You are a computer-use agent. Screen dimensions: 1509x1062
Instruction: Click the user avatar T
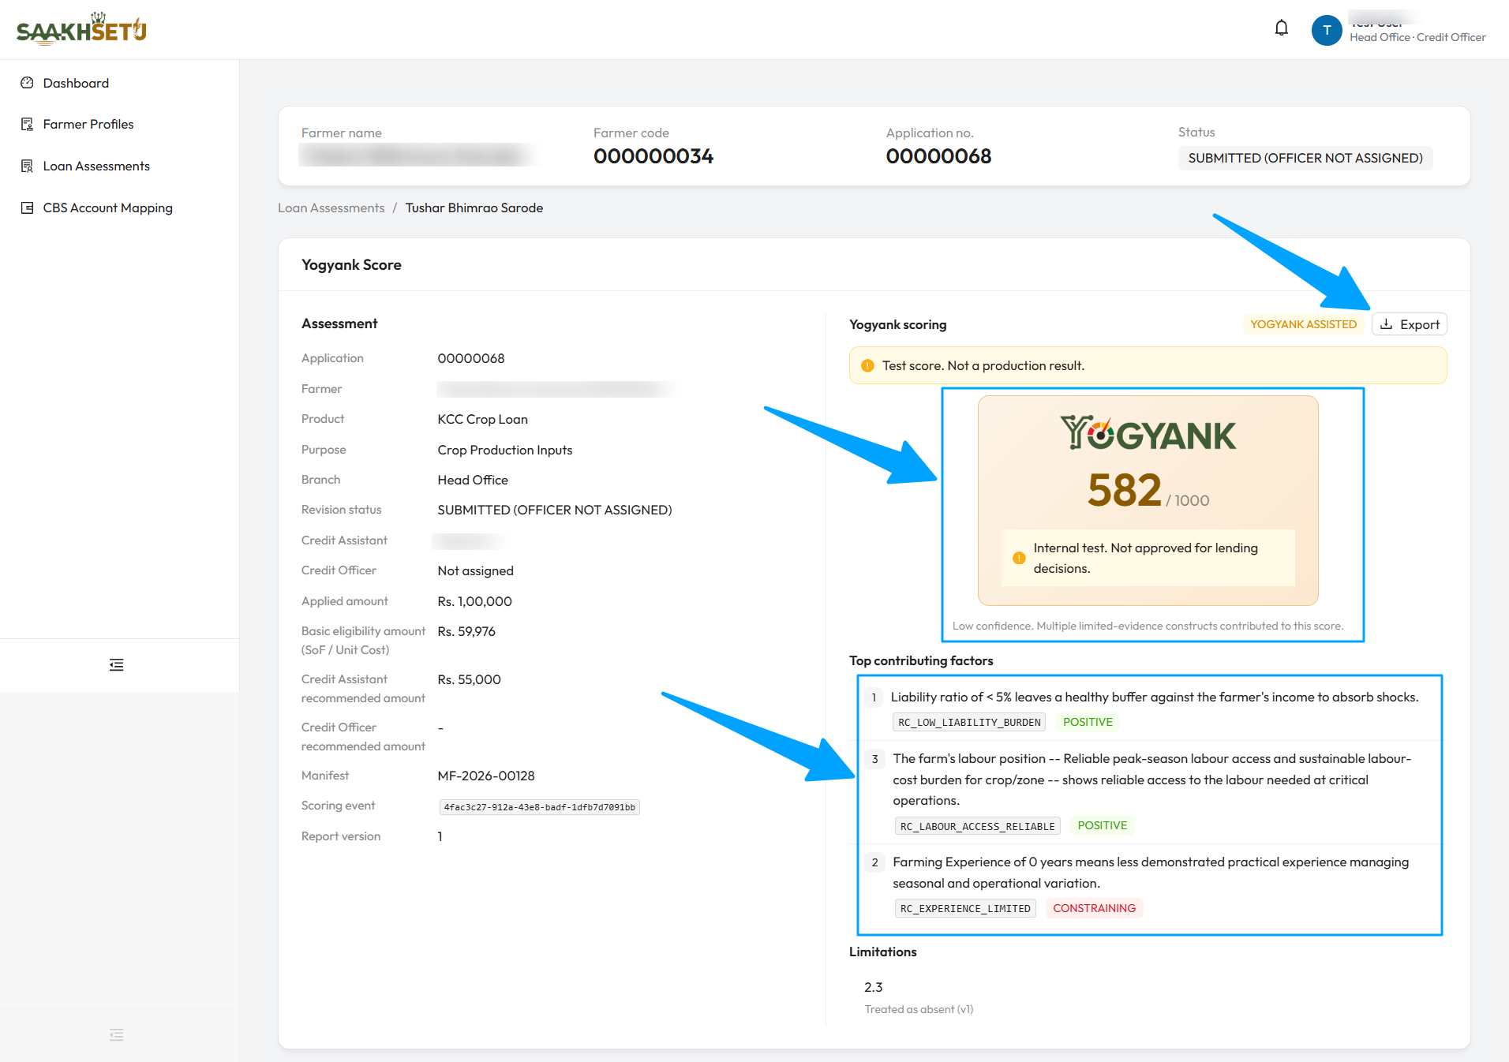[1327, 30]
